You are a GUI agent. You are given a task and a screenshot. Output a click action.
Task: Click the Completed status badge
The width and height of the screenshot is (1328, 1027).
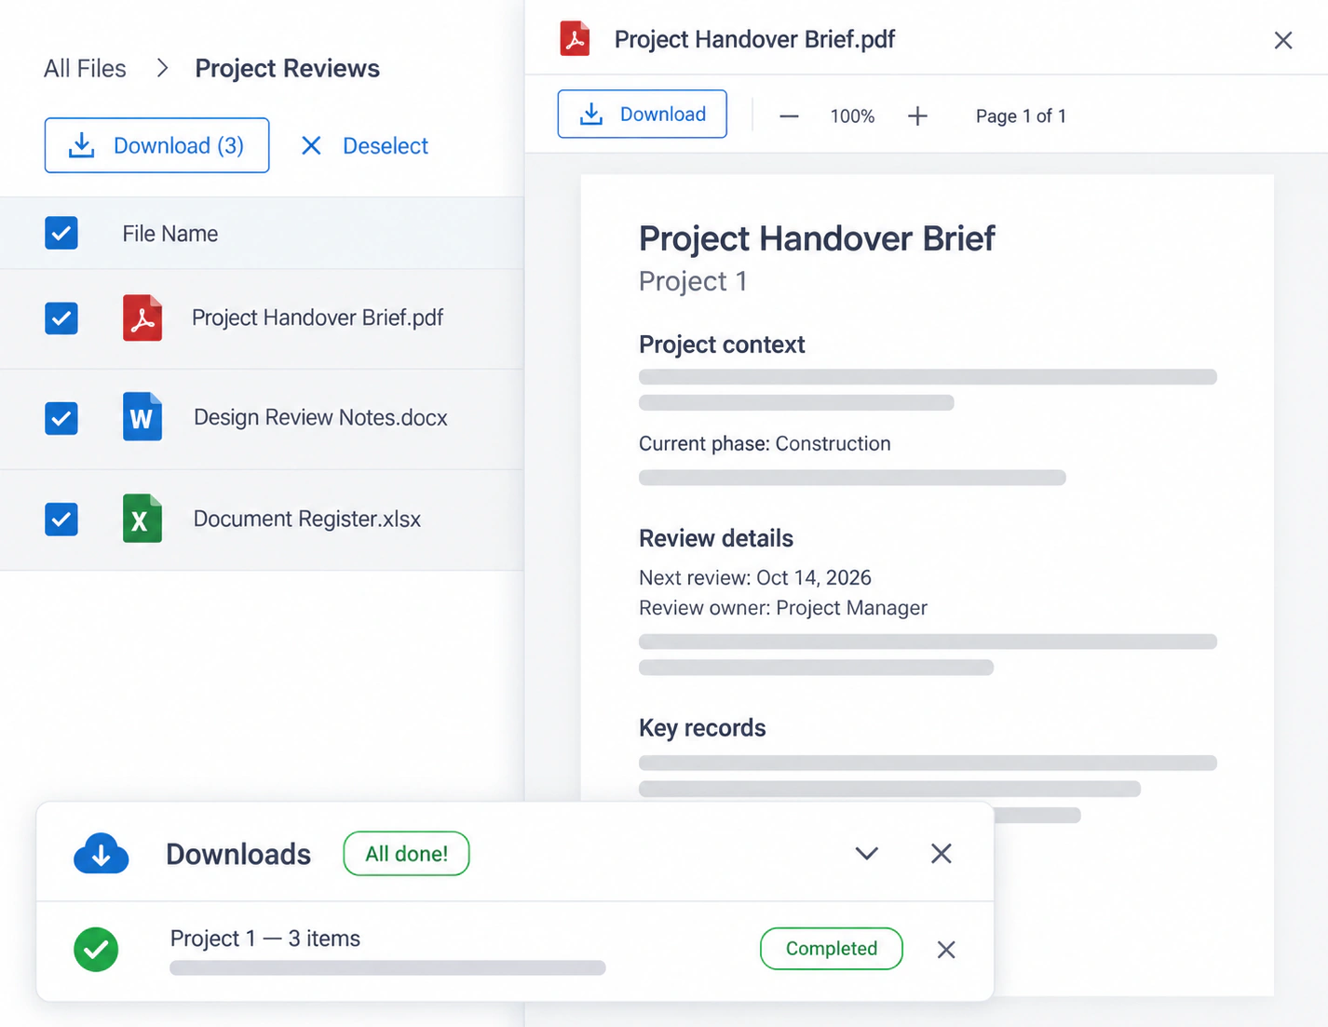pyautogui.click(x=832, y=949)
